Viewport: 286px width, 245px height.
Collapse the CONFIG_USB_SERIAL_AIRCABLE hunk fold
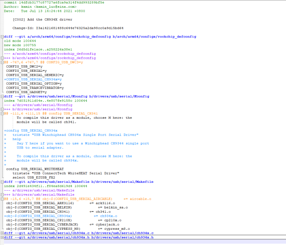(x=2, y=199)
